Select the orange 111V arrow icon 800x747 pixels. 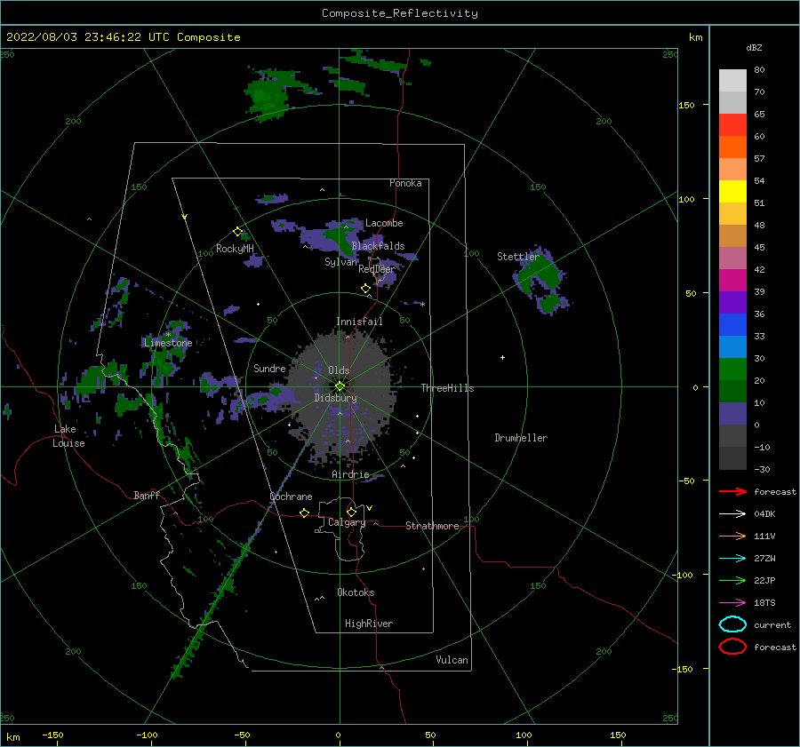[732, 536]
